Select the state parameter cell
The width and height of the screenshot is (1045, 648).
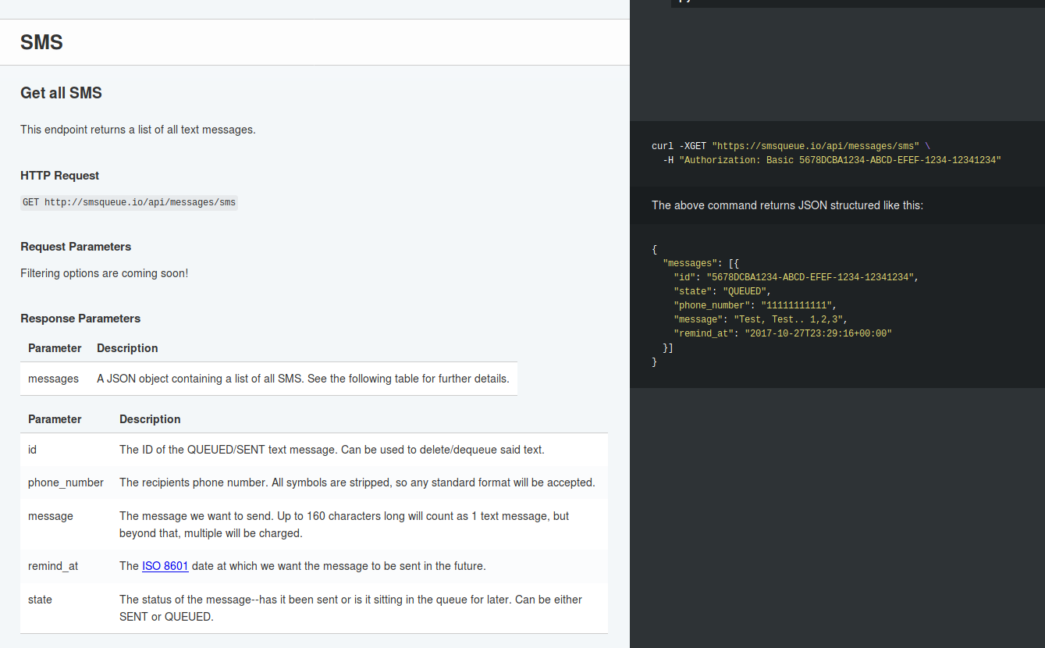point(40,600)
